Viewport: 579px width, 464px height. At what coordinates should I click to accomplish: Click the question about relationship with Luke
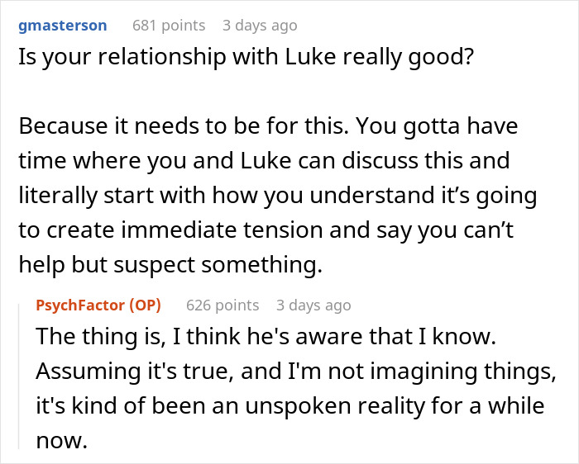(x=246, y=57)
